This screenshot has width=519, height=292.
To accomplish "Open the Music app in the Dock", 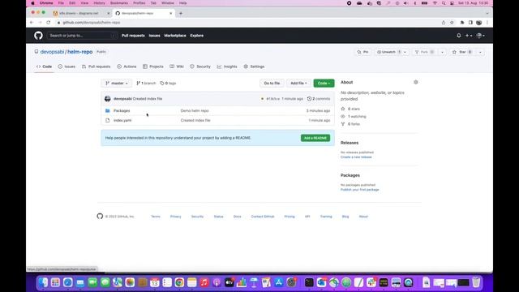I will tap(204, 282).
